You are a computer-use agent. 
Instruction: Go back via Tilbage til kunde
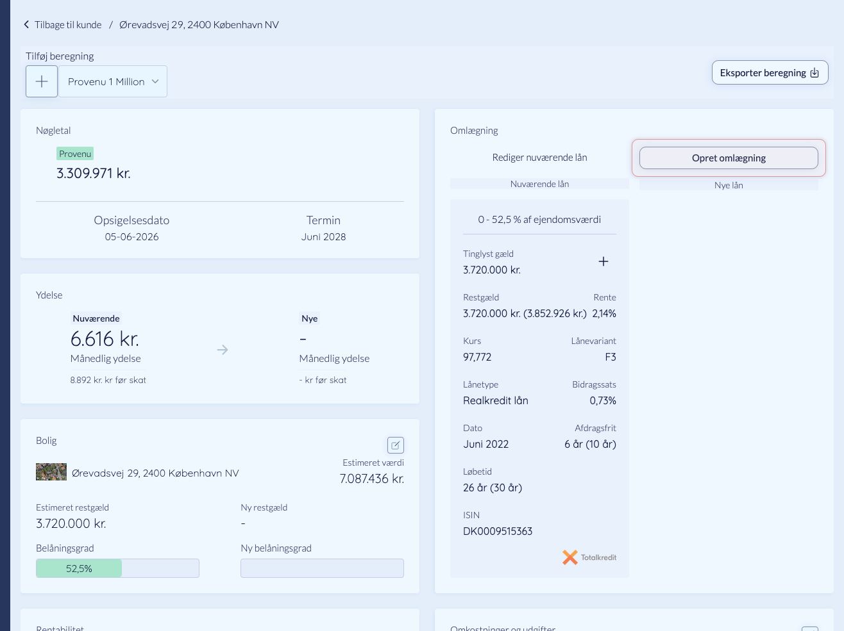pyautogui.click(x=68, y=25)
